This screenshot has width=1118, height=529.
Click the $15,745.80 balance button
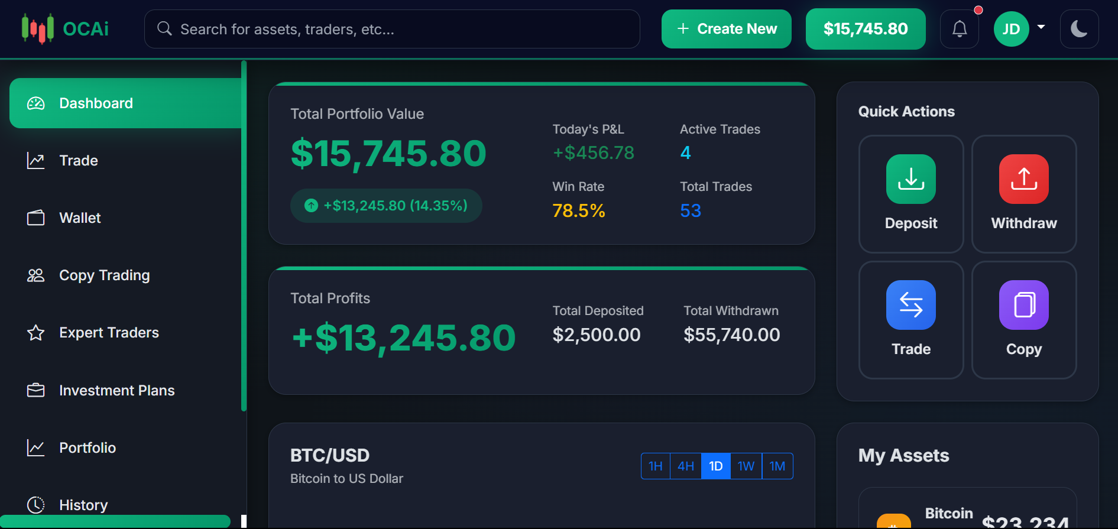tap(866, 29)
